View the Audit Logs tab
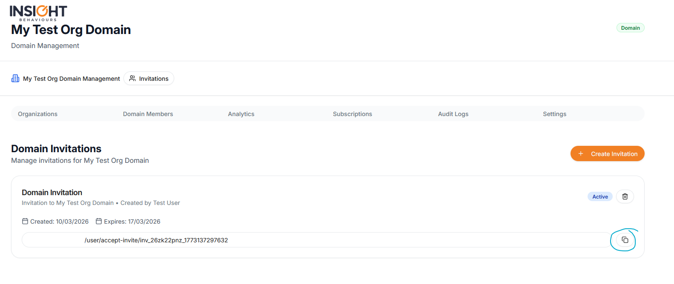Screen dimensions: 674x284 click(453, 114)
